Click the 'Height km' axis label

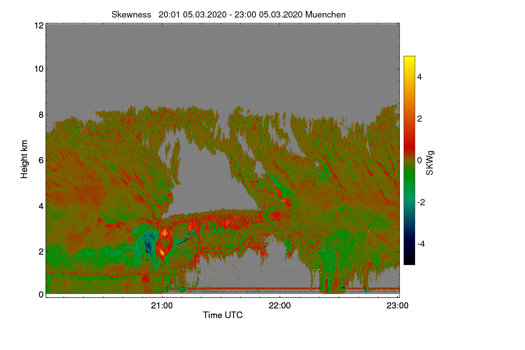[24, 159]
